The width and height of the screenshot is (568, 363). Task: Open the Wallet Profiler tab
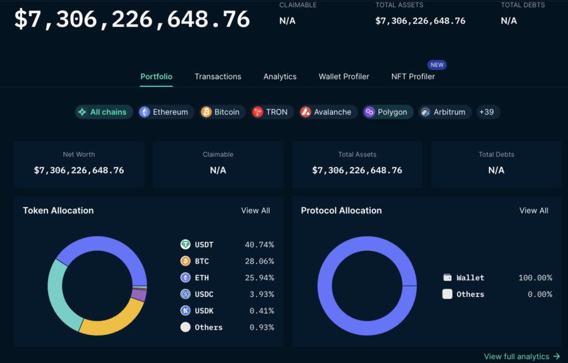coord(343,77)
